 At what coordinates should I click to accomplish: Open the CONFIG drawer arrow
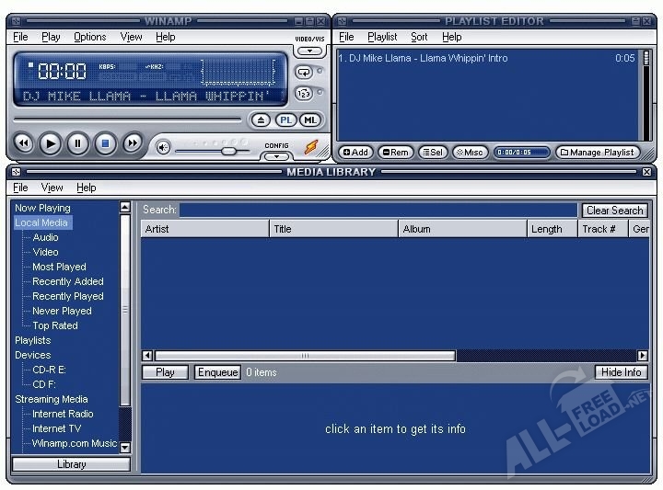(276, 156)
